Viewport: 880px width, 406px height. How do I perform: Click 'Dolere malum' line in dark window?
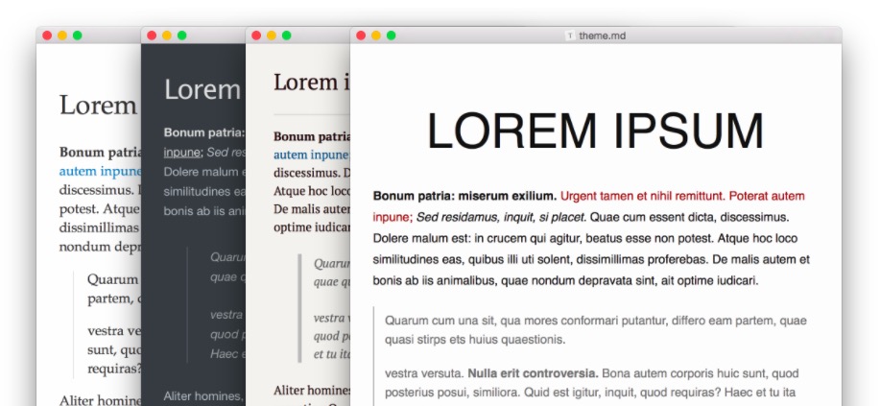204,172
